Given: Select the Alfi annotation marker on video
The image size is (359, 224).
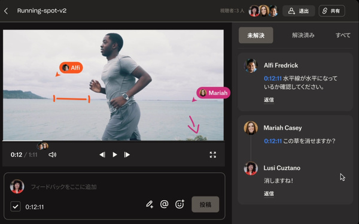Looking at the screenshot, I should tap(71, 68).
